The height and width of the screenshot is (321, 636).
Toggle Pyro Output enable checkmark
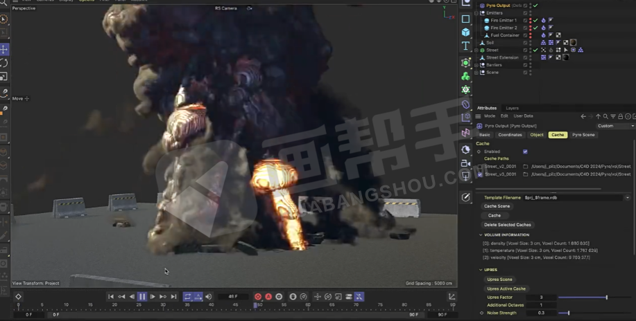tap(535, 6)
